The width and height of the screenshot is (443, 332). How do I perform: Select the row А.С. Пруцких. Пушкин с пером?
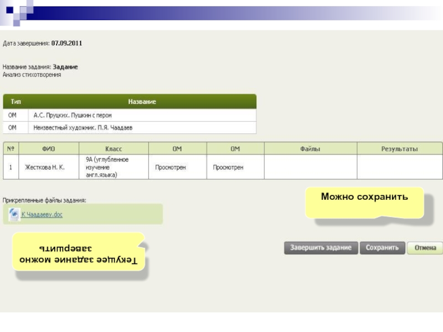pyautogui.click(x=73, y=115)
